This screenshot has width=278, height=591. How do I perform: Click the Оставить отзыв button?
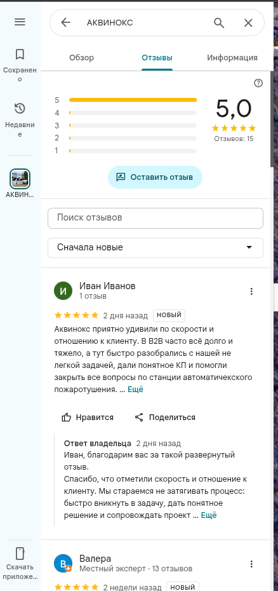tap(155, 177)
